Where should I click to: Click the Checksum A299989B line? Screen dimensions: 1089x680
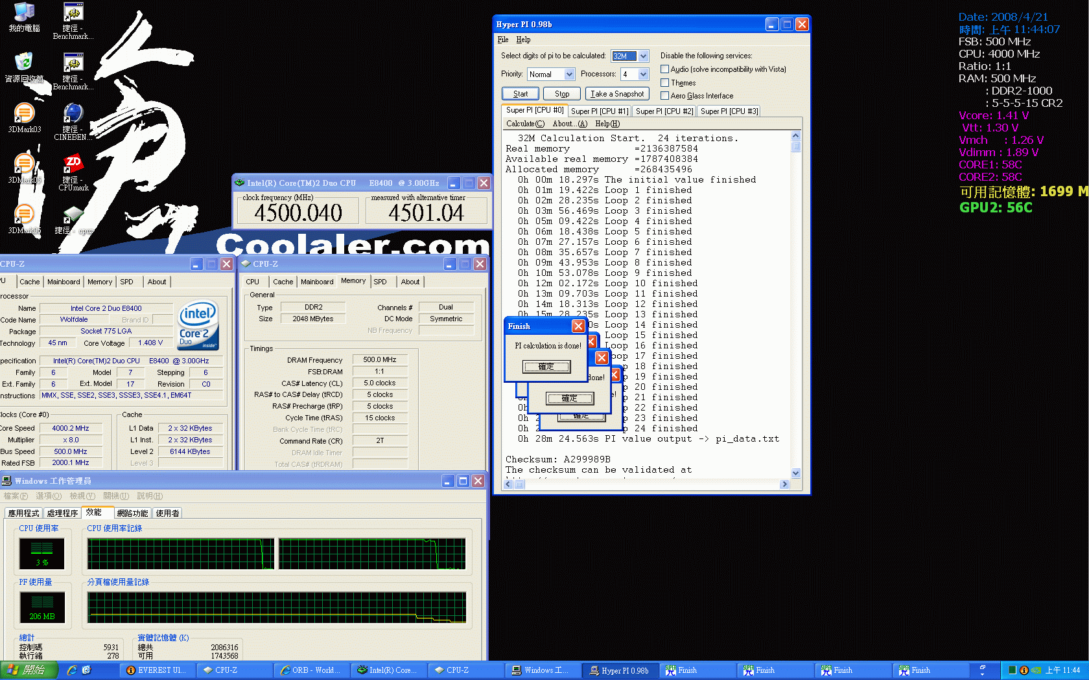click(558, 459)
